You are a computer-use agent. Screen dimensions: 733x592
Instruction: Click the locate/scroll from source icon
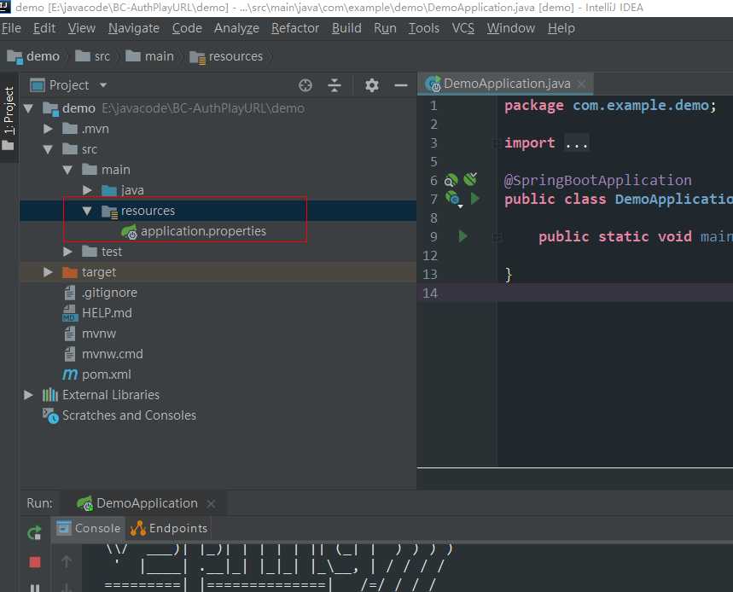305,85
